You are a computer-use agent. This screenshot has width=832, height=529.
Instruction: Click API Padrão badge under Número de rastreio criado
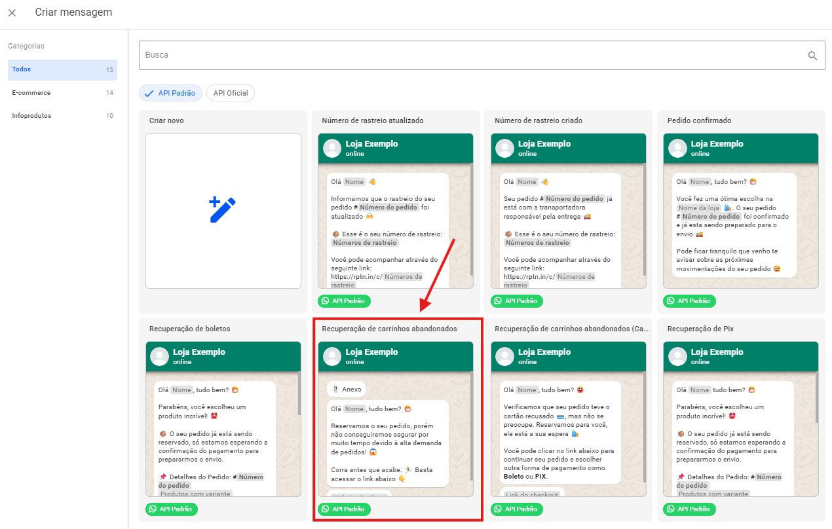click(517, 301)
